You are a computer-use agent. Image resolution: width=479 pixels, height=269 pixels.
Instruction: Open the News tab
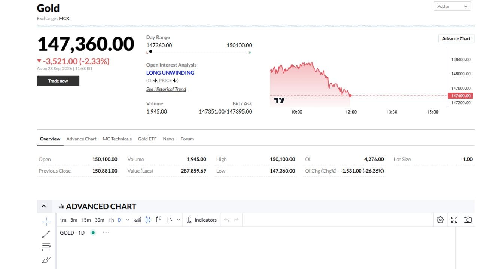point(168,139)
